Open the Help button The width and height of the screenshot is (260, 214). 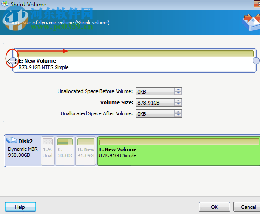20,207
